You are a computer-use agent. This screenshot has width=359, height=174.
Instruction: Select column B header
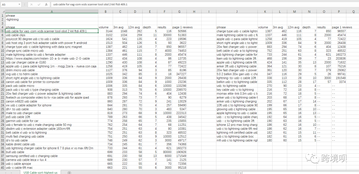click(106, 11)
